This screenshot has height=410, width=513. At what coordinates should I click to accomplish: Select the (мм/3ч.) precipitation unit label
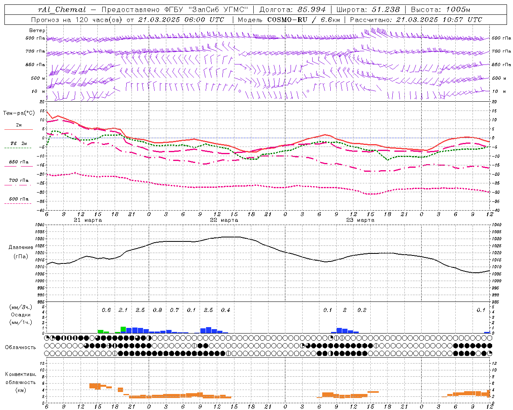pyautogui.click(x=20, y=307)
